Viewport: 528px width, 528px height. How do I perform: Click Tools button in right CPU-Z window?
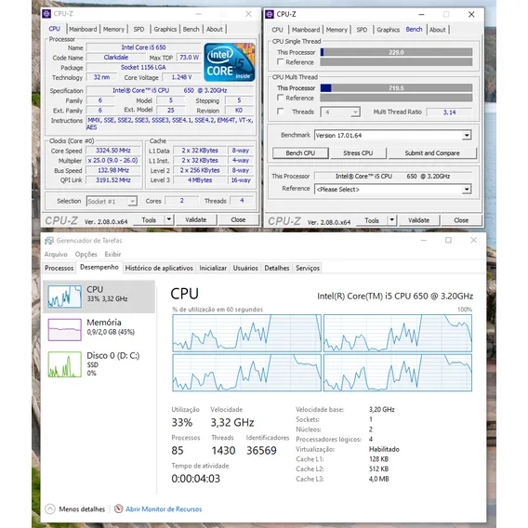point(372,220)
